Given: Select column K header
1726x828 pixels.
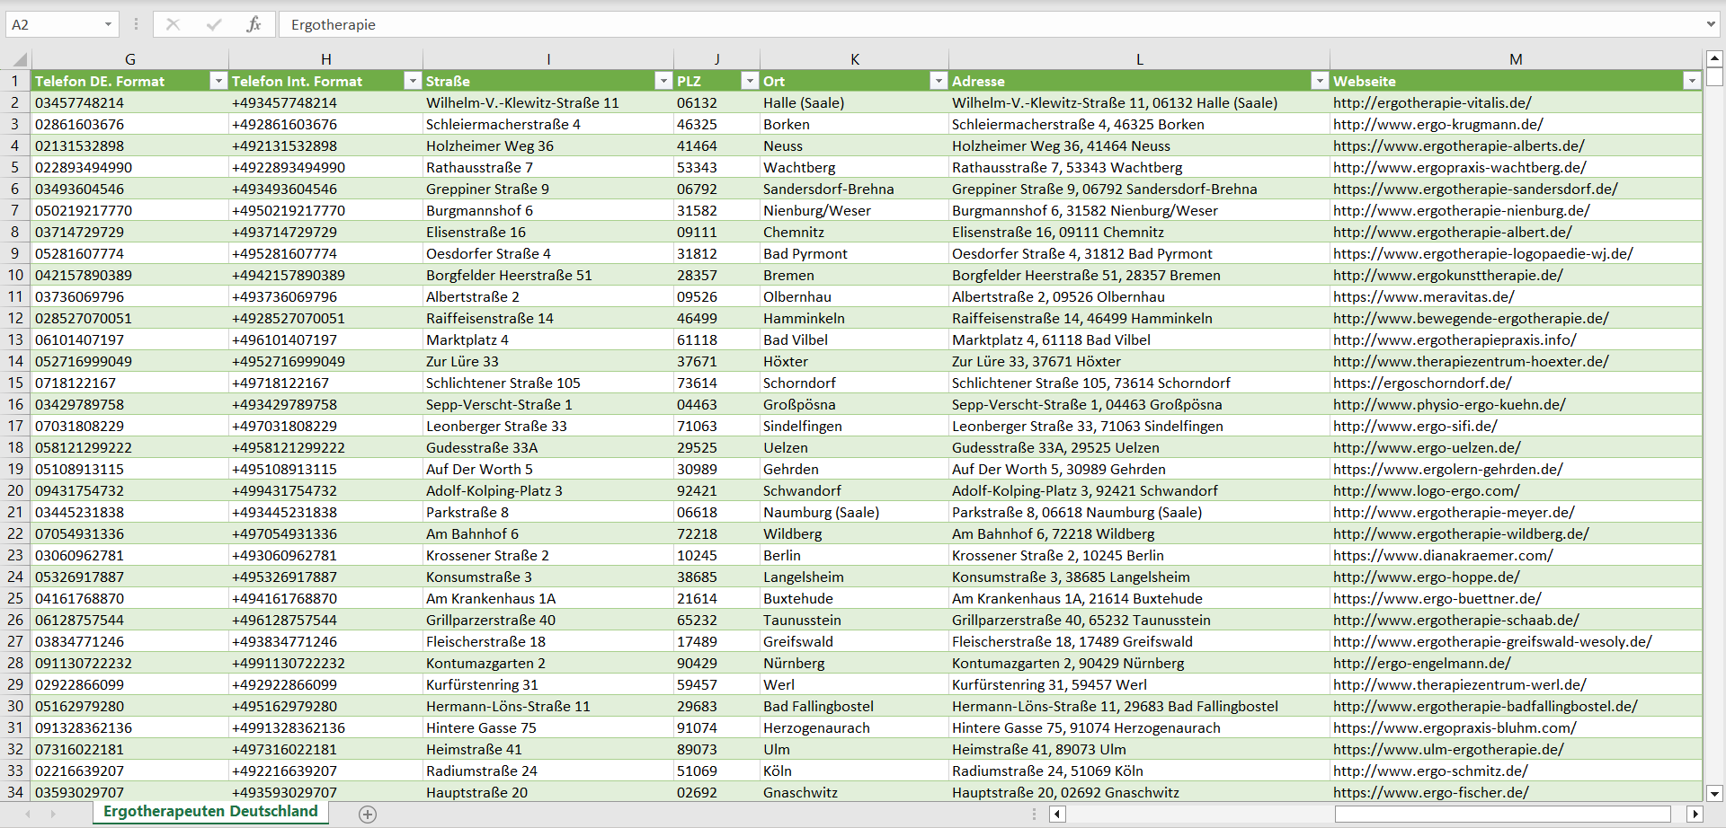Looking at the screenshot, I should pyautogui.click(x=855, y=59).
